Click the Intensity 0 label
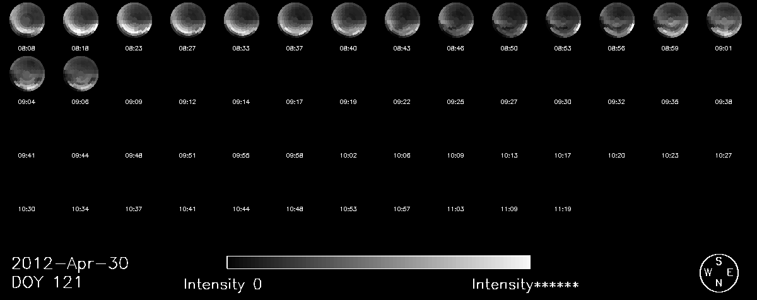 pyautogui.click(x=223, y=284)
